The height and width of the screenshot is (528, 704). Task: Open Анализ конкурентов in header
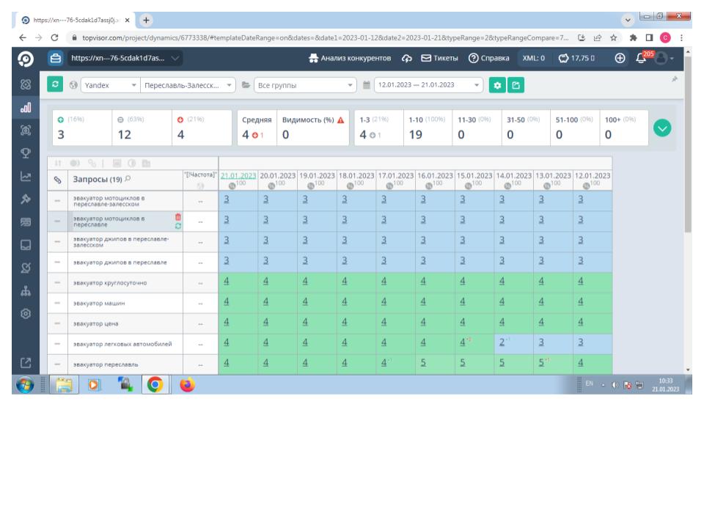351,59
